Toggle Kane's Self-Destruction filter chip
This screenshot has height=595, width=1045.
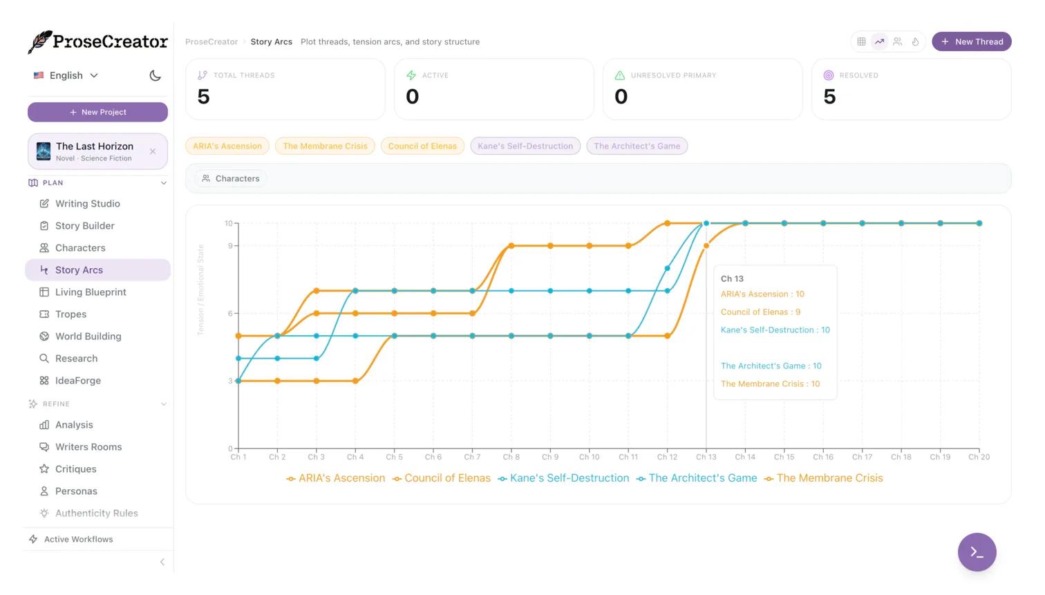pyautogui.click(x=525, y=146)
